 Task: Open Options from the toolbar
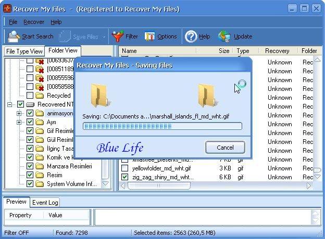point(160,36)
